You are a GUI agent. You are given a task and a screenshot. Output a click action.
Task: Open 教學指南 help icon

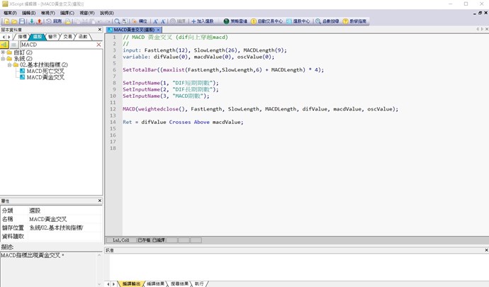354,21
